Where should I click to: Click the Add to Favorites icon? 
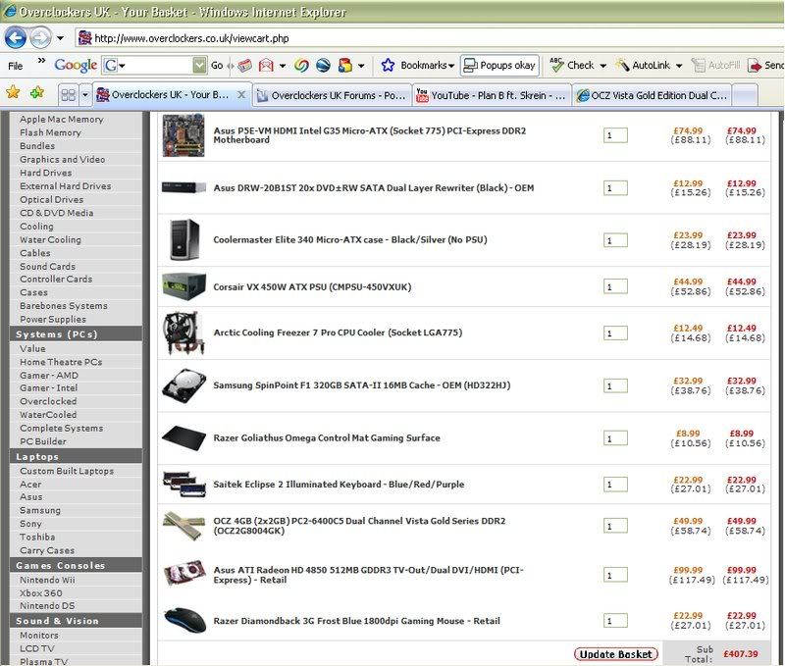pyautogui.click(x=36, y=93)
